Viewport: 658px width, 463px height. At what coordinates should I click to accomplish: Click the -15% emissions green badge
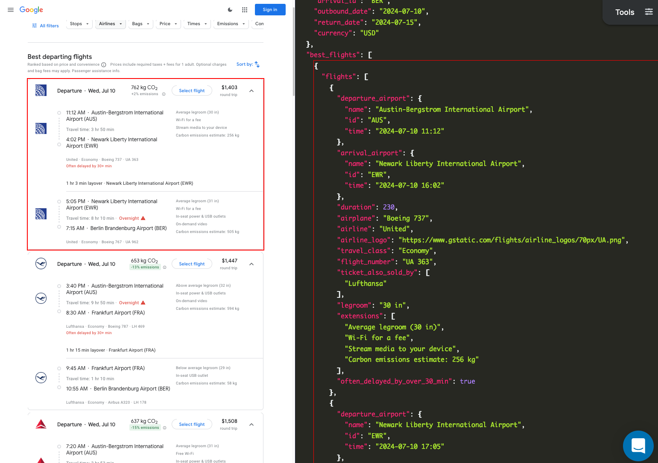[145, 428]
